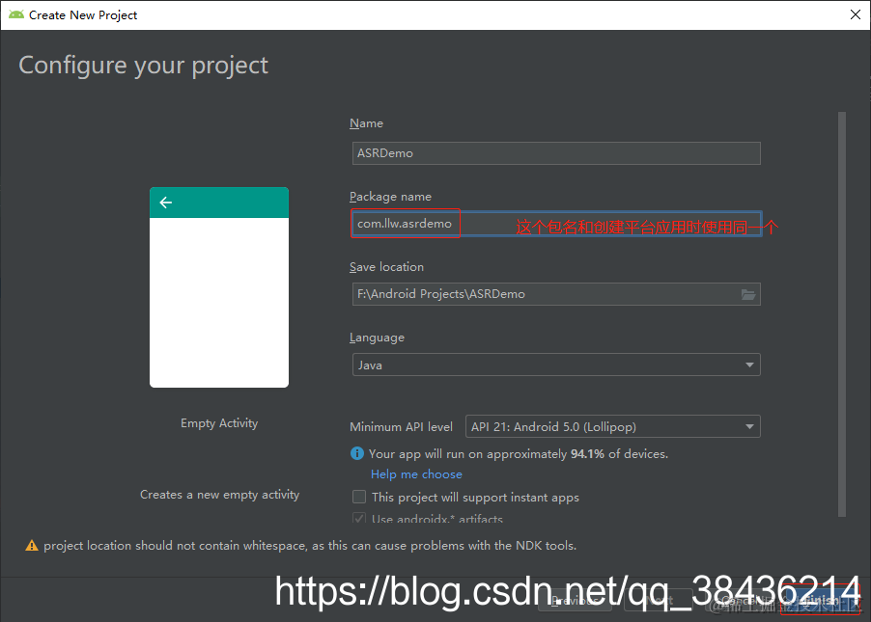Click the 'Configure your project' heading
This screenshot has height=622, width=871.
tap(143, 66)
